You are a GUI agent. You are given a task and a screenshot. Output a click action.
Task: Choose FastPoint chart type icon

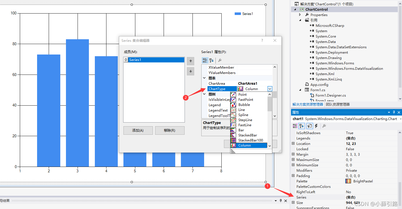(x=233, y=99)
